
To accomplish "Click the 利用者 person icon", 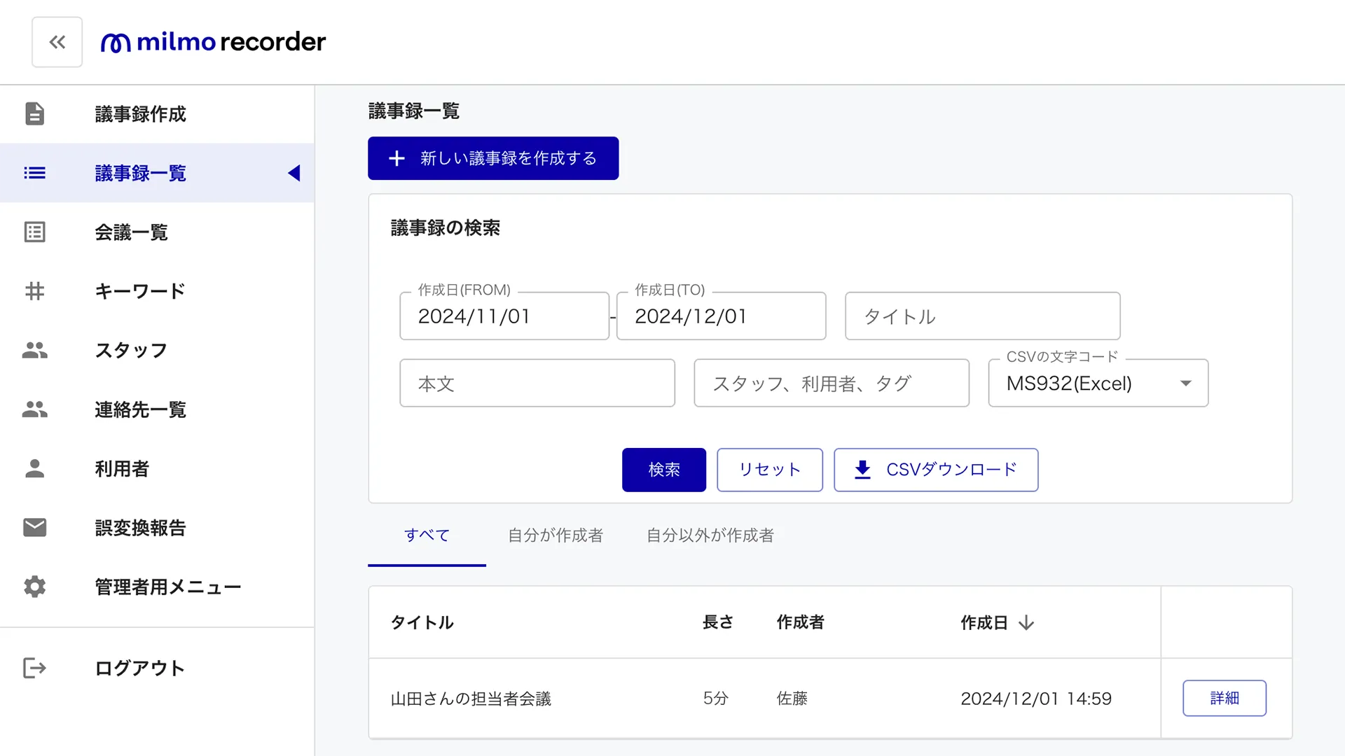I will point(34,468).
